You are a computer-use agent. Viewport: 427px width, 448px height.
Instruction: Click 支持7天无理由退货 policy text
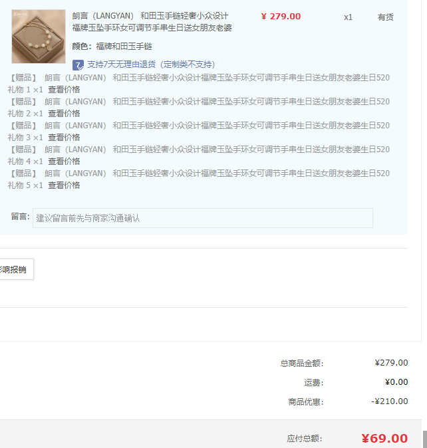pyautogui.click(x=151, y=64)
